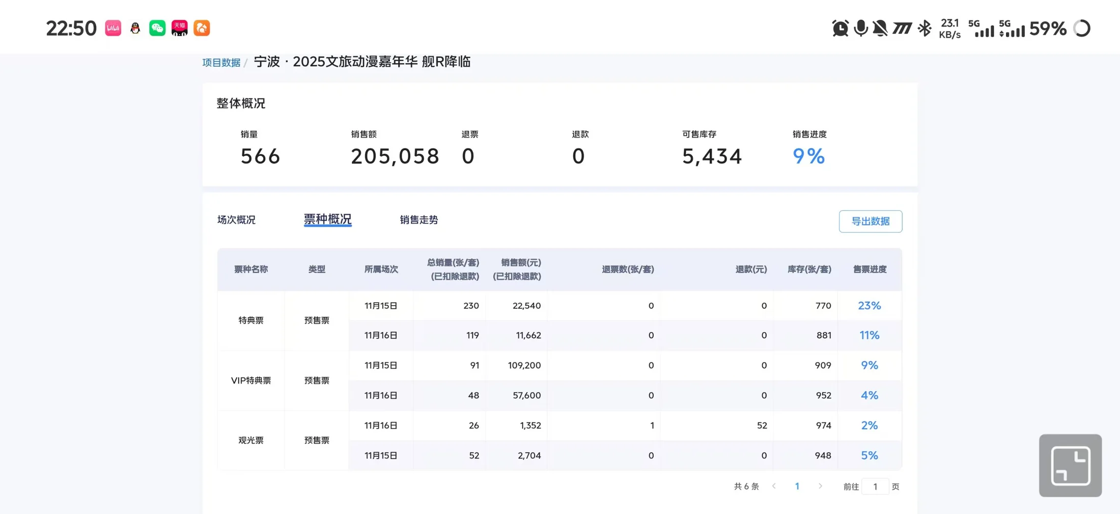Click the 11% progress value
The height and width of the screenshot is (514, 1120).
click(870, 335)
